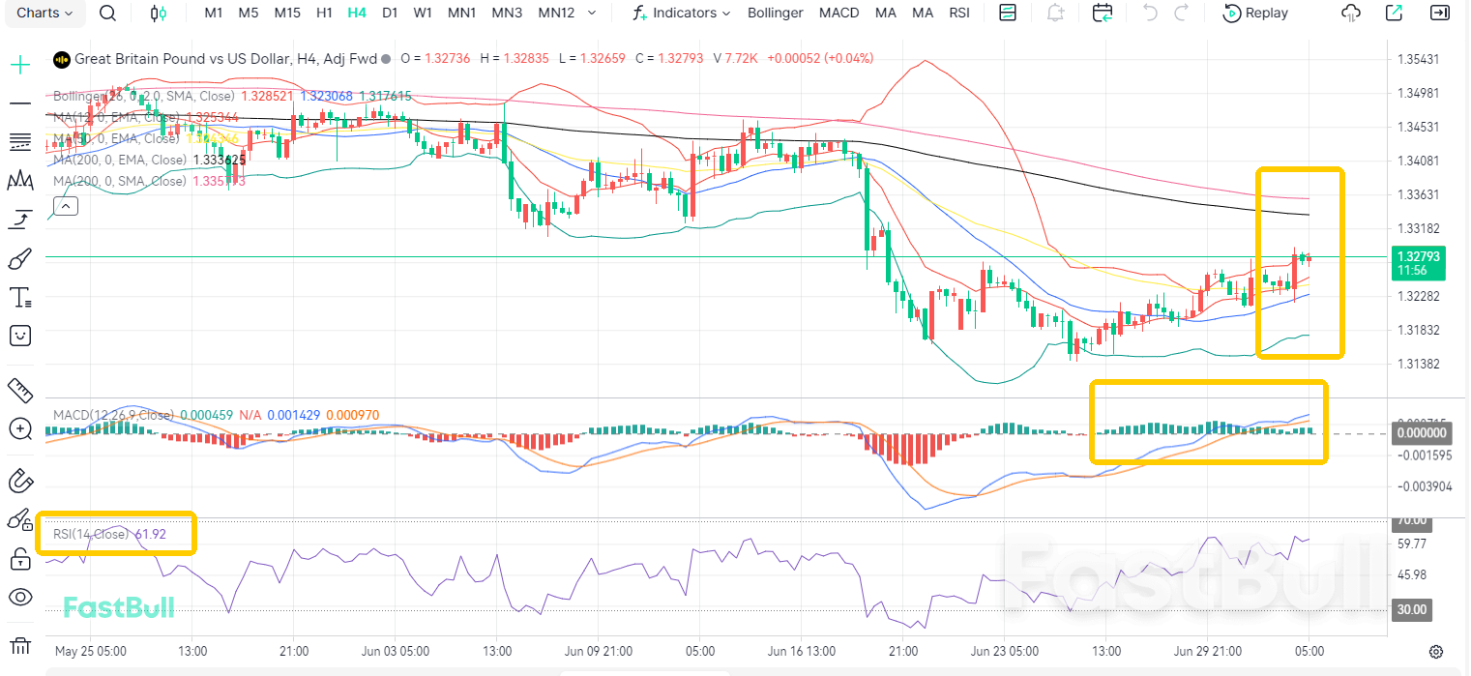Switch to the M15 timeframe
Viewport: 1471px width, 676px height.
tap(287, 14)
